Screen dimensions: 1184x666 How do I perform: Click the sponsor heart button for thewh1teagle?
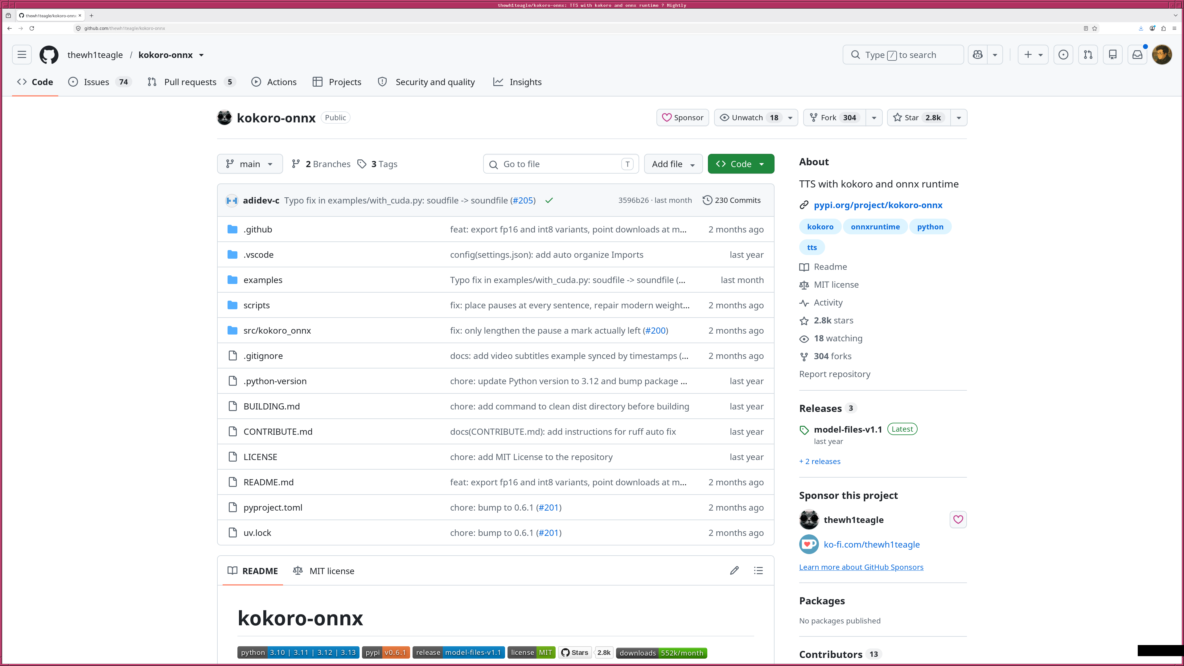958,519
